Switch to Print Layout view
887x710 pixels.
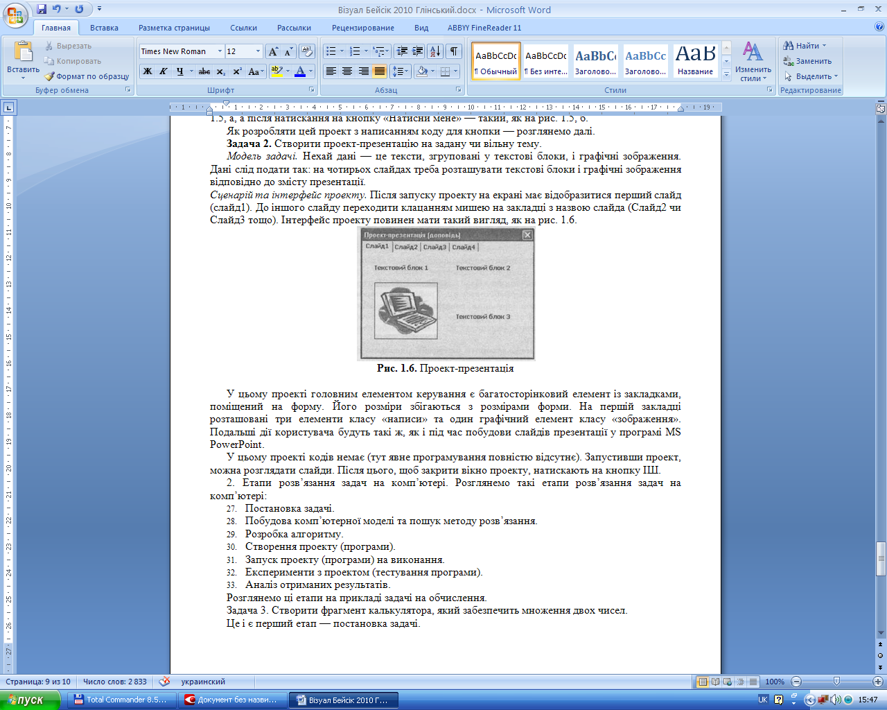click(703, 682)
